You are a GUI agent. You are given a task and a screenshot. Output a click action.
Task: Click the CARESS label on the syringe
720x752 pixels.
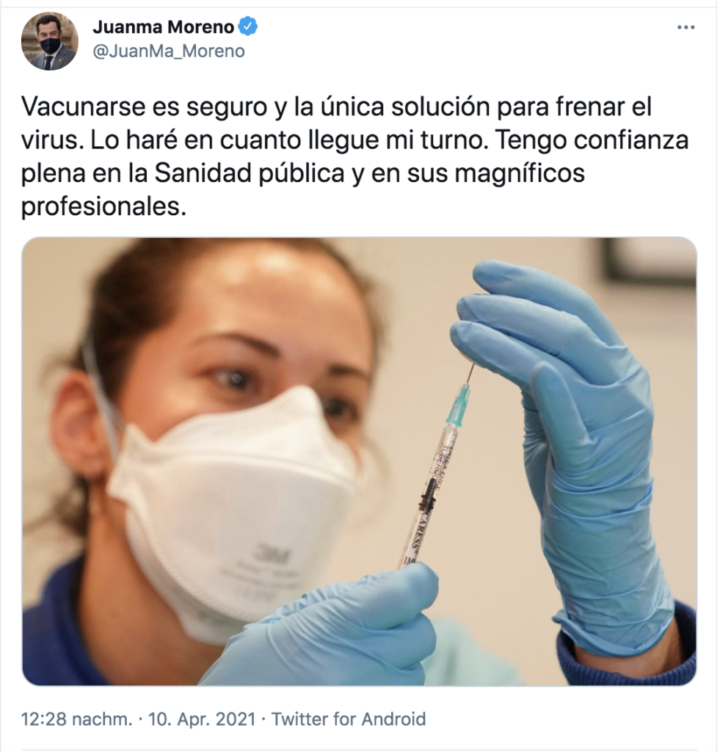pos(418,532)
